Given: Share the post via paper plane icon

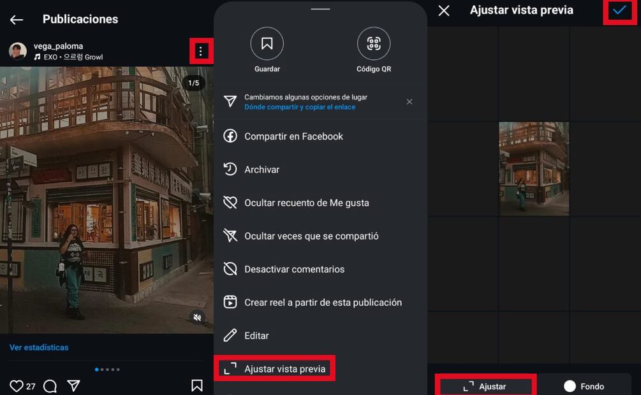Looking at the screenshot, I should point(74,386).
